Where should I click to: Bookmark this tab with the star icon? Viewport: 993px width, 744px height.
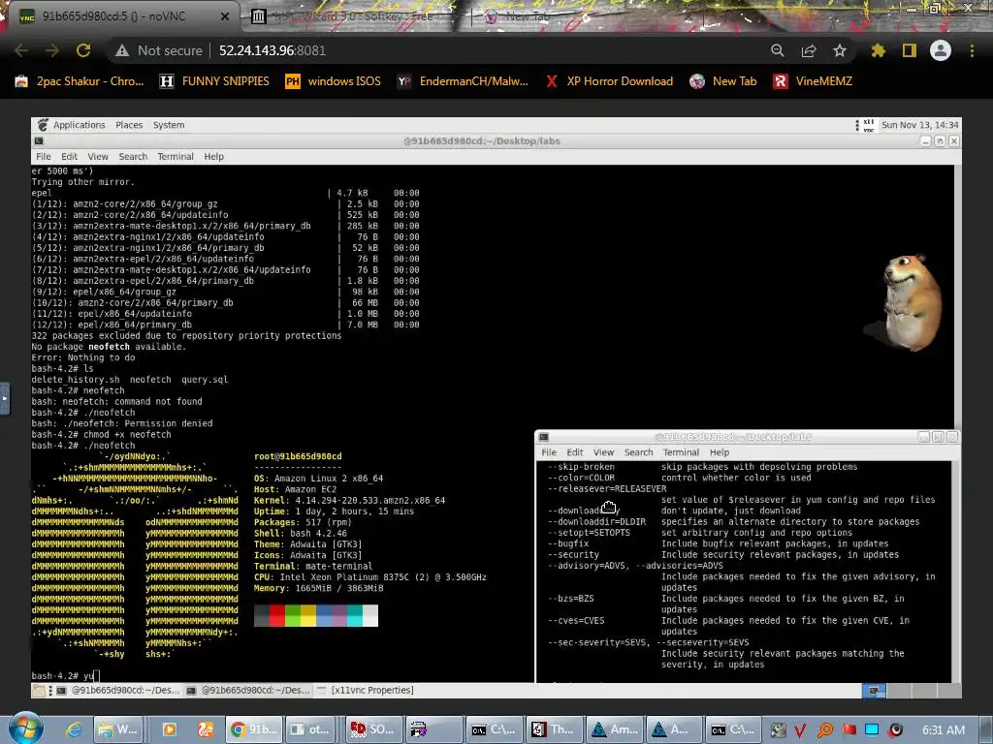839,50
